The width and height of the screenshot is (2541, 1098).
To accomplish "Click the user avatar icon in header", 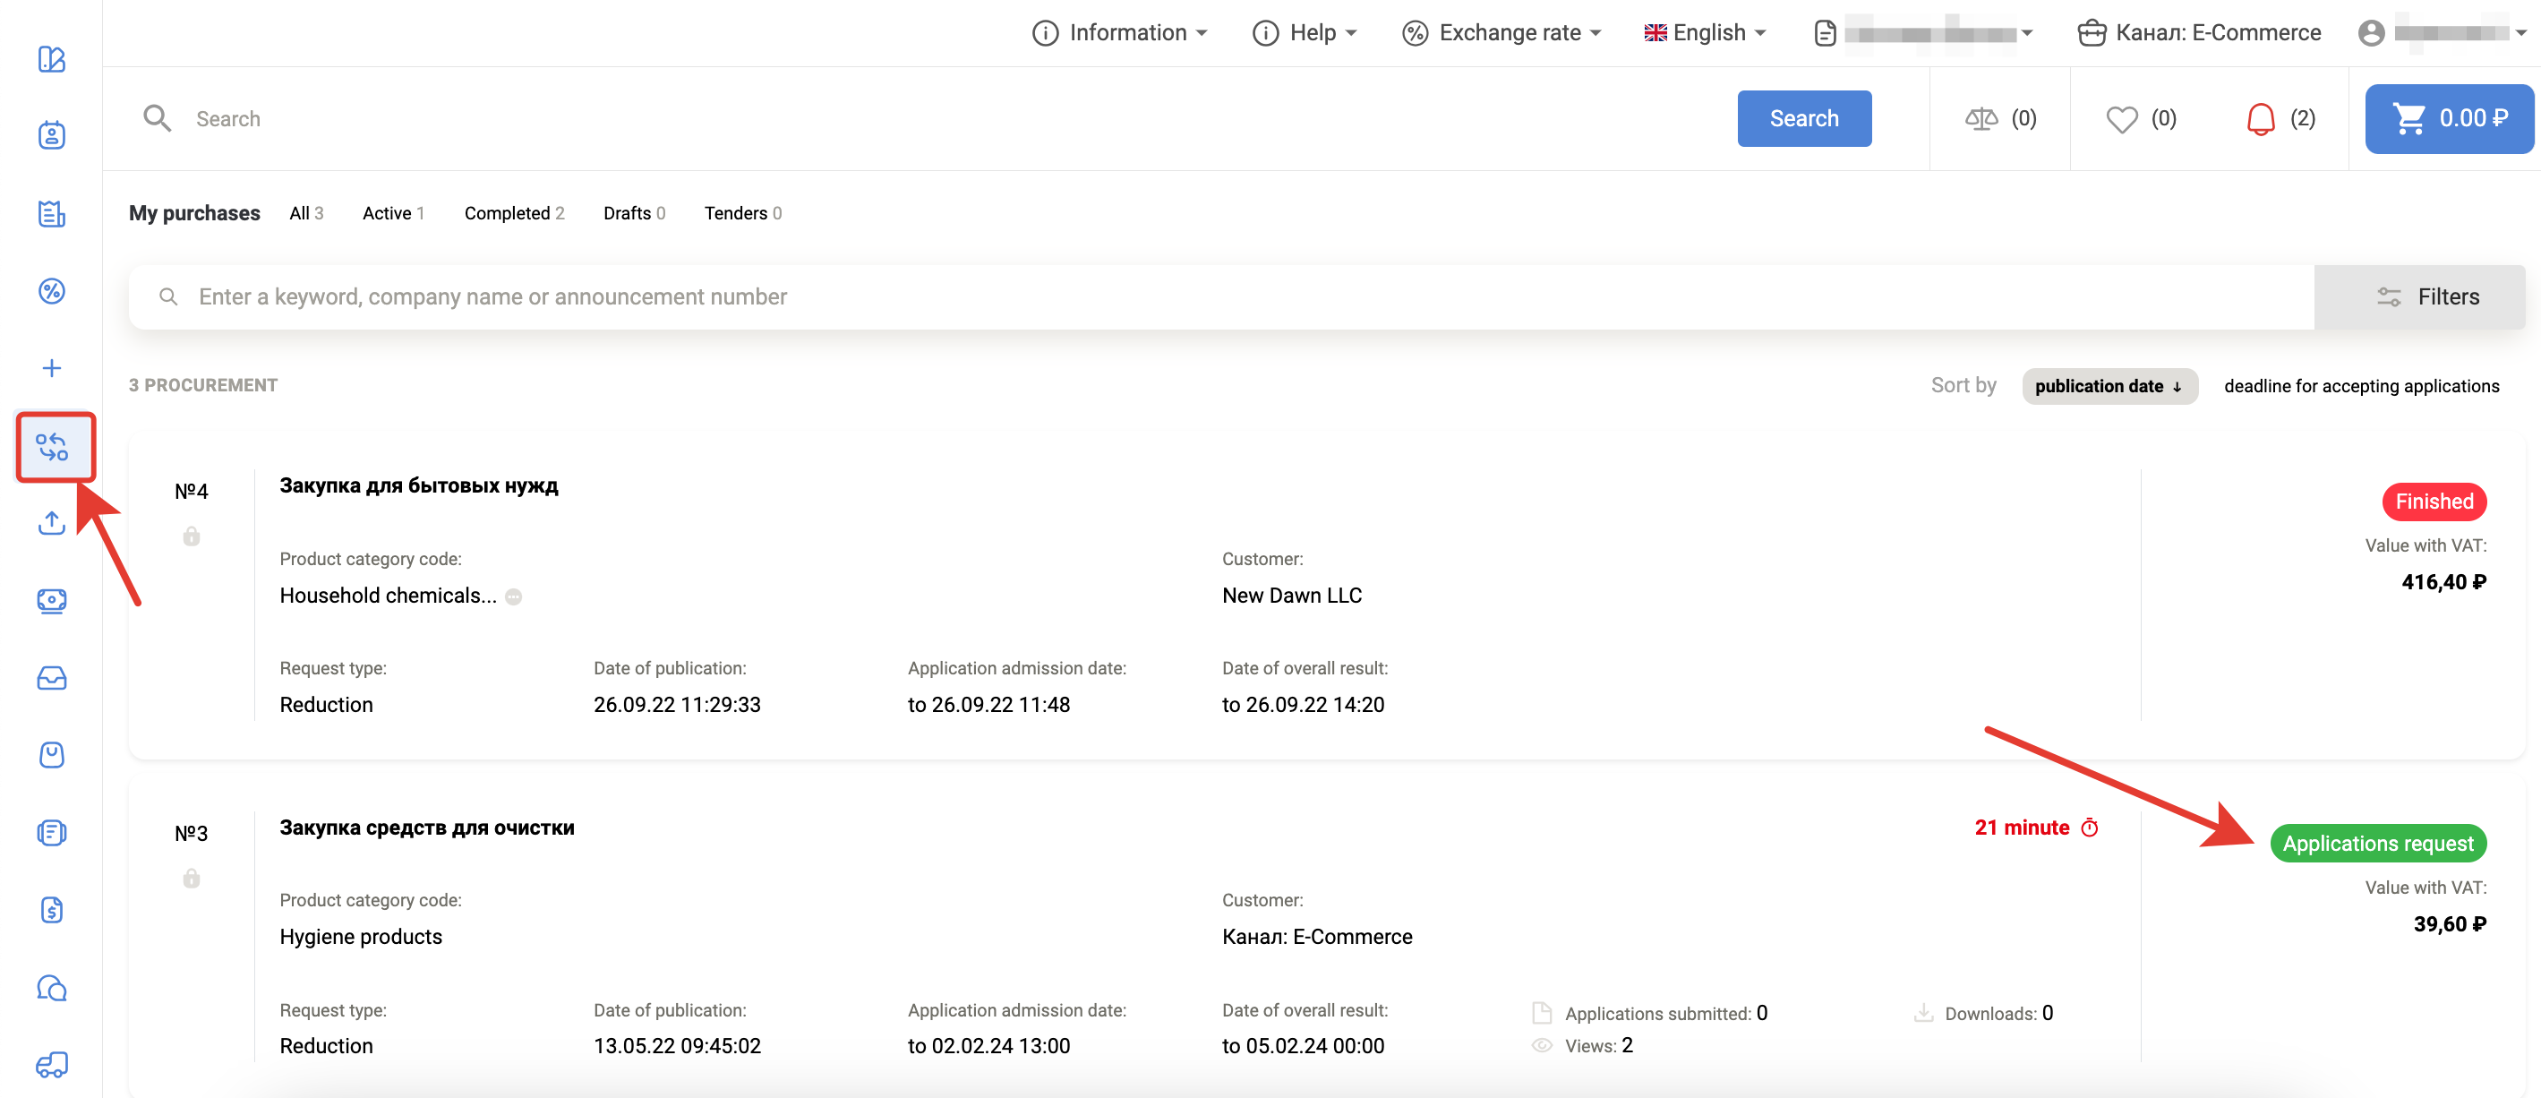I will coord(2372,32).
